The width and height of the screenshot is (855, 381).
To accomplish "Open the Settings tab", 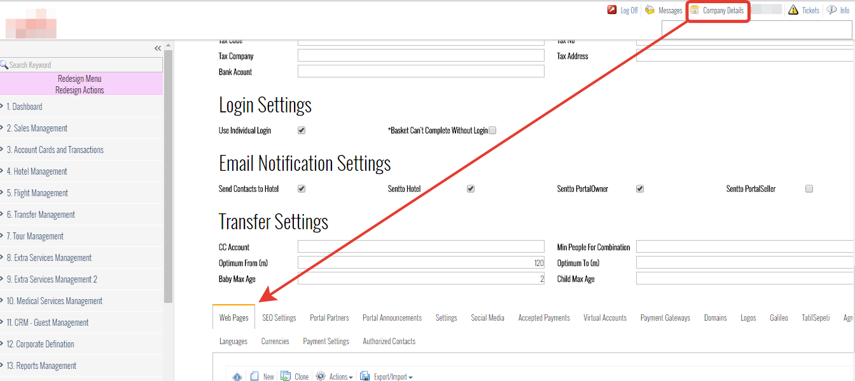I will [x=446, y=317].
